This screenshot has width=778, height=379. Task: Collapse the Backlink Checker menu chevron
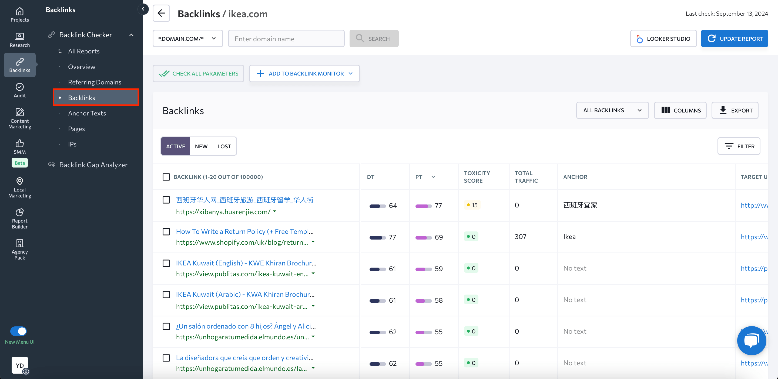131,35
